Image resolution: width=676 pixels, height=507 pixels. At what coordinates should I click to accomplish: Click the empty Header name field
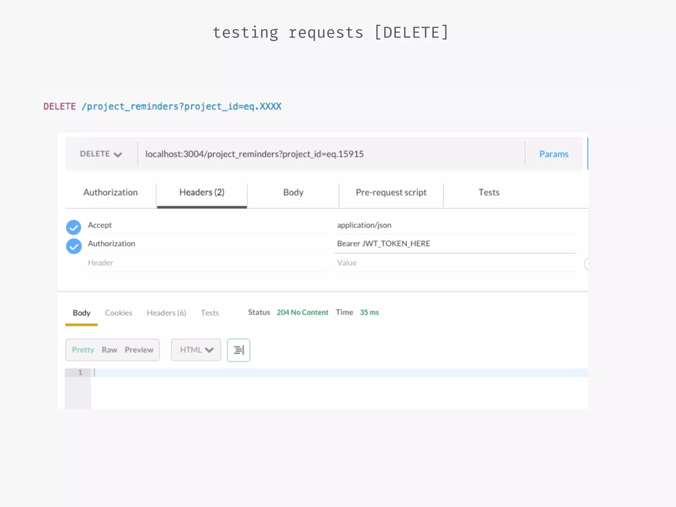pos(205,263)
